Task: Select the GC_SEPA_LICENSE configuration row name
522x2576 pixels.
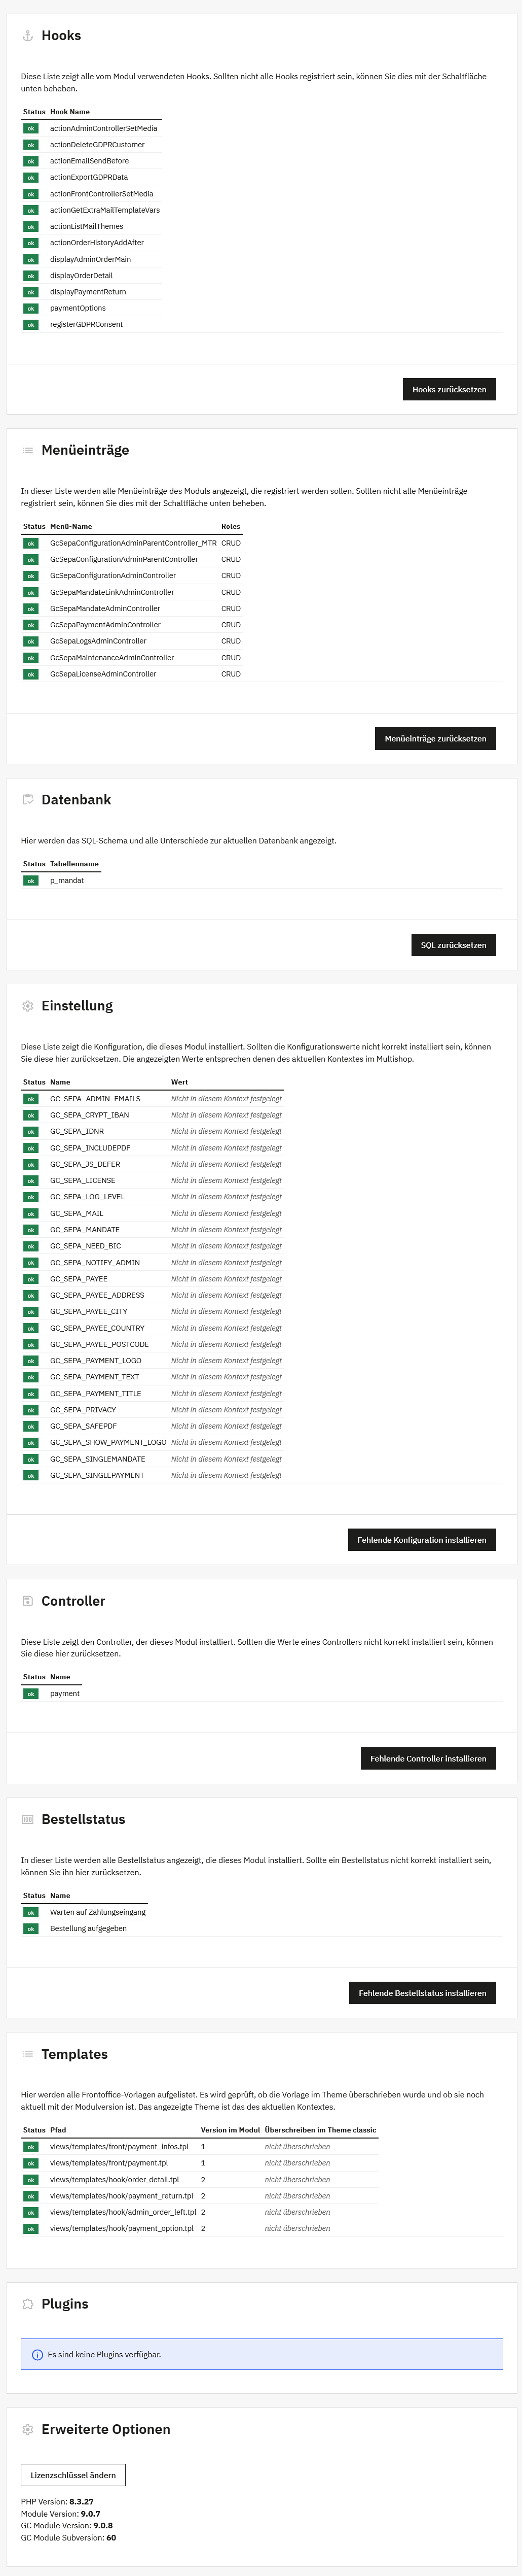Action: 83,1180
